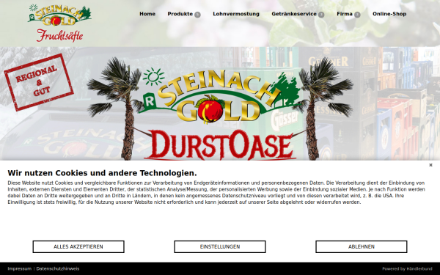Accept all cookies with Alles Akzeptieren
440x275 pixels.
[x=78, y=246]
